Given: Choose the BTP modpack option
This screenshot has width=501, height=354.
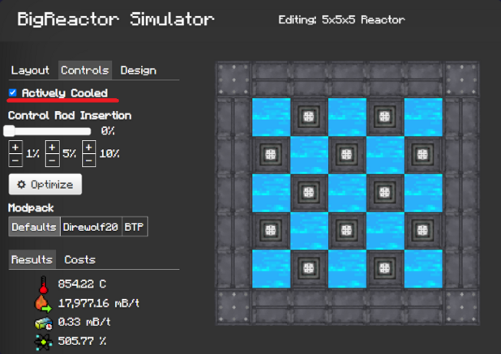Looking at the screenshot, I should point(135,227).
